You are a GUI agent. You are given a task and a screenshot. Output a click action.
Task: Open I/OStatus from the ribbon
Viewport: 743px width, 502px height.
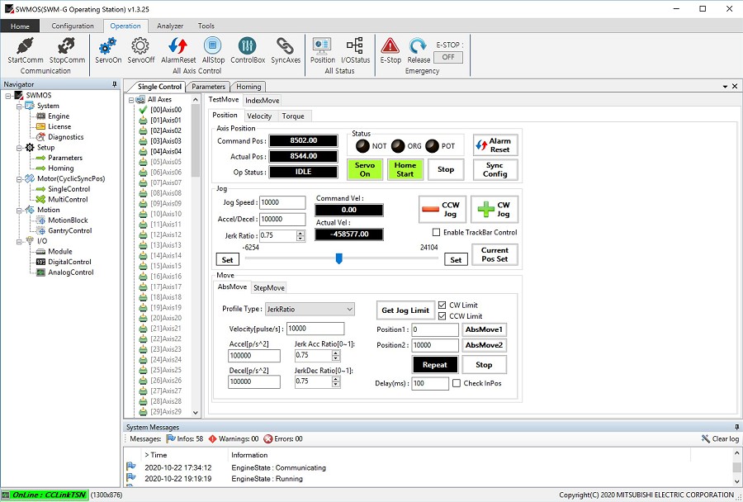[355, 46]
